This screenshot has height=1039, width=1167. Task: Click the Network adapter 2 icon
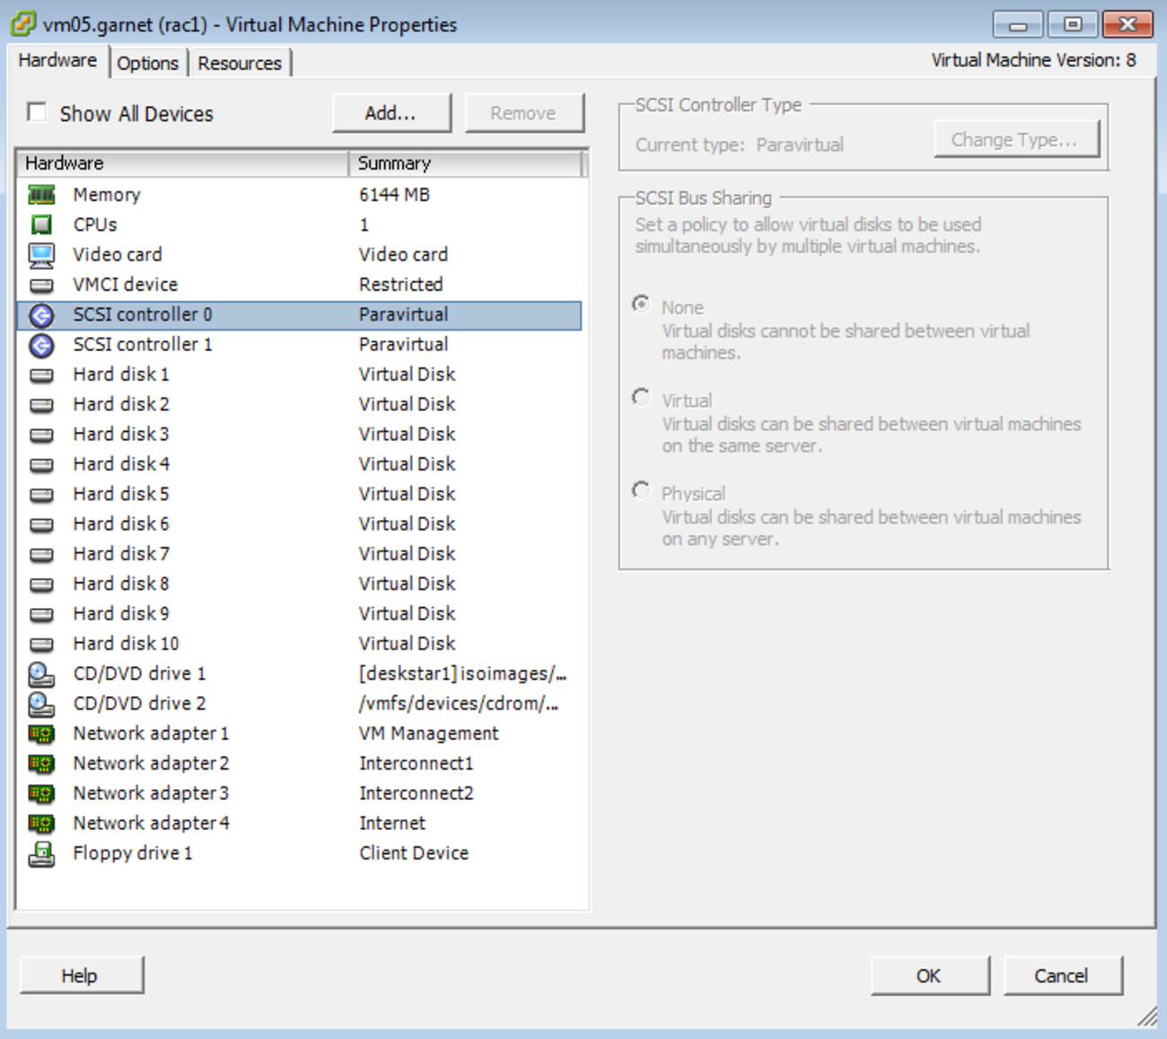[41, 762]
